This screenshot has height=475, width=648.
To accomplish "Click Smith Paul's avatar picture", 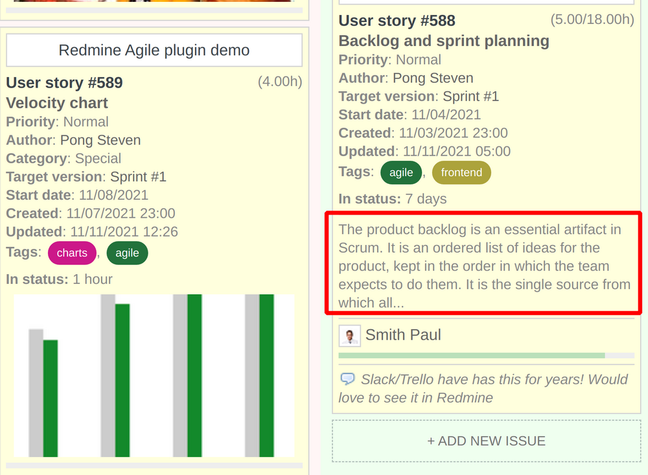I will click(349, 336).
